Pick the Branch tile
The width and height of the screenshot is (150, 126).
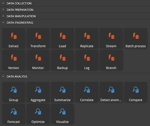point(111,60)
